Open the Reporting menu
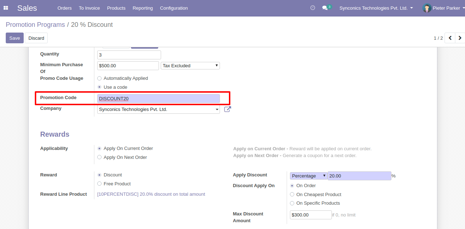Image resolution: width=465 pixels, height=229 pixels. (142, 8)
